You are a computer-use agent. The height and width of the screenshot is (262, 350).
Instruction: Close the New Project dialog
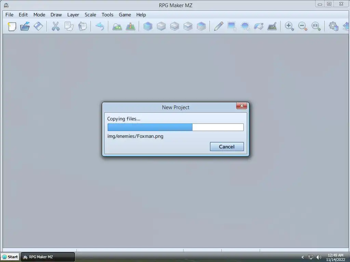(x=242, y=106)
